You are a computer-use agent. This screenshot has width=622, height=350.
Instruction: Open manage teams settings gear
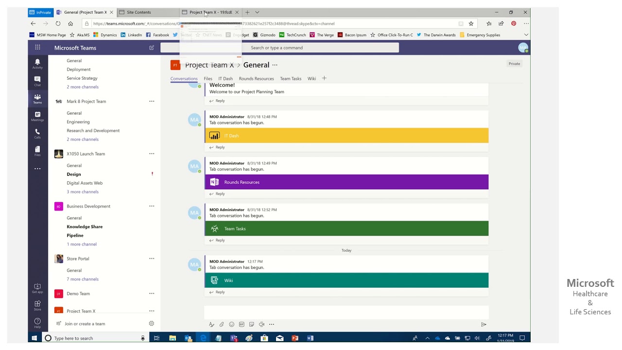(x=151, y=324)
